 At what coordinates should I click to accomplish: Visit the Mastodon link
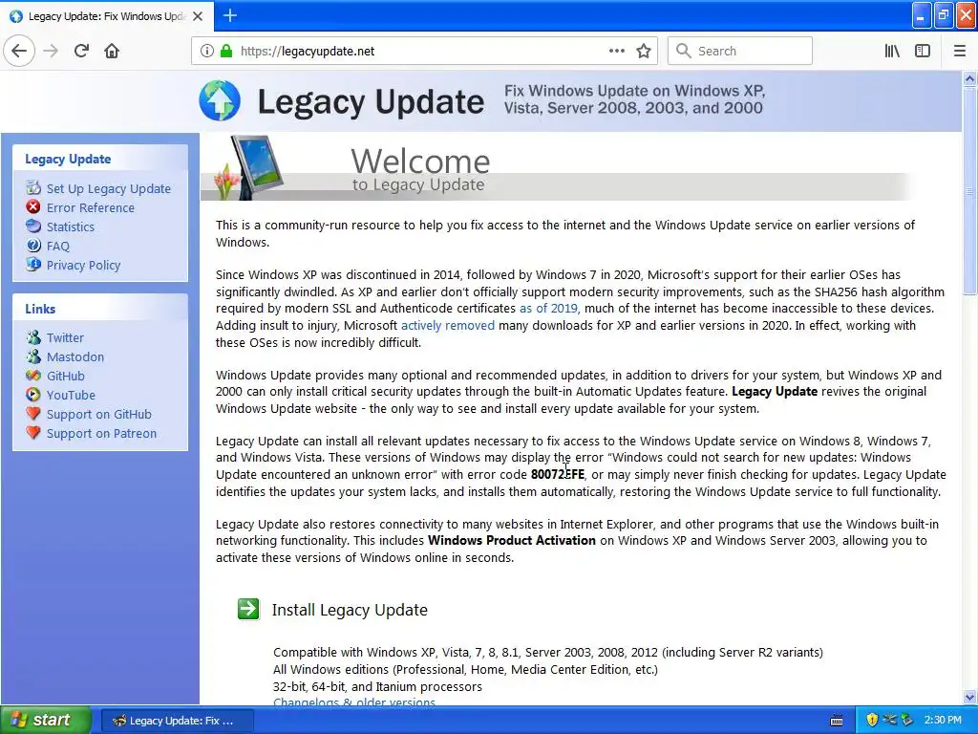tap(75, 357)
